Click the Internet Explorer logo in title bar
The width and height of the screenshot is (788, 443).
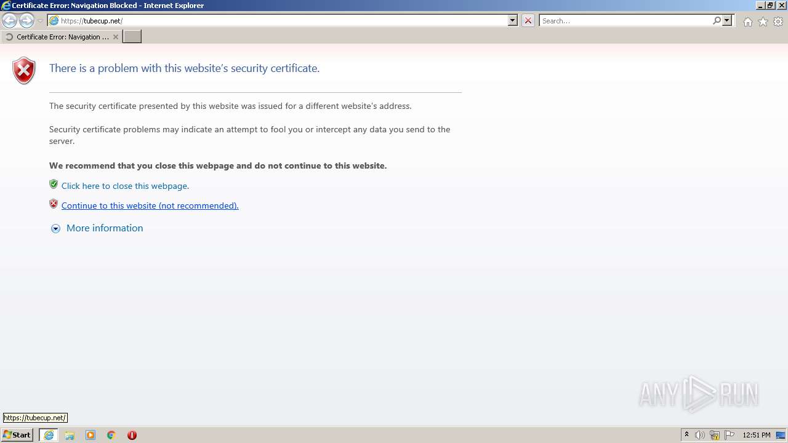click(6, 6)
